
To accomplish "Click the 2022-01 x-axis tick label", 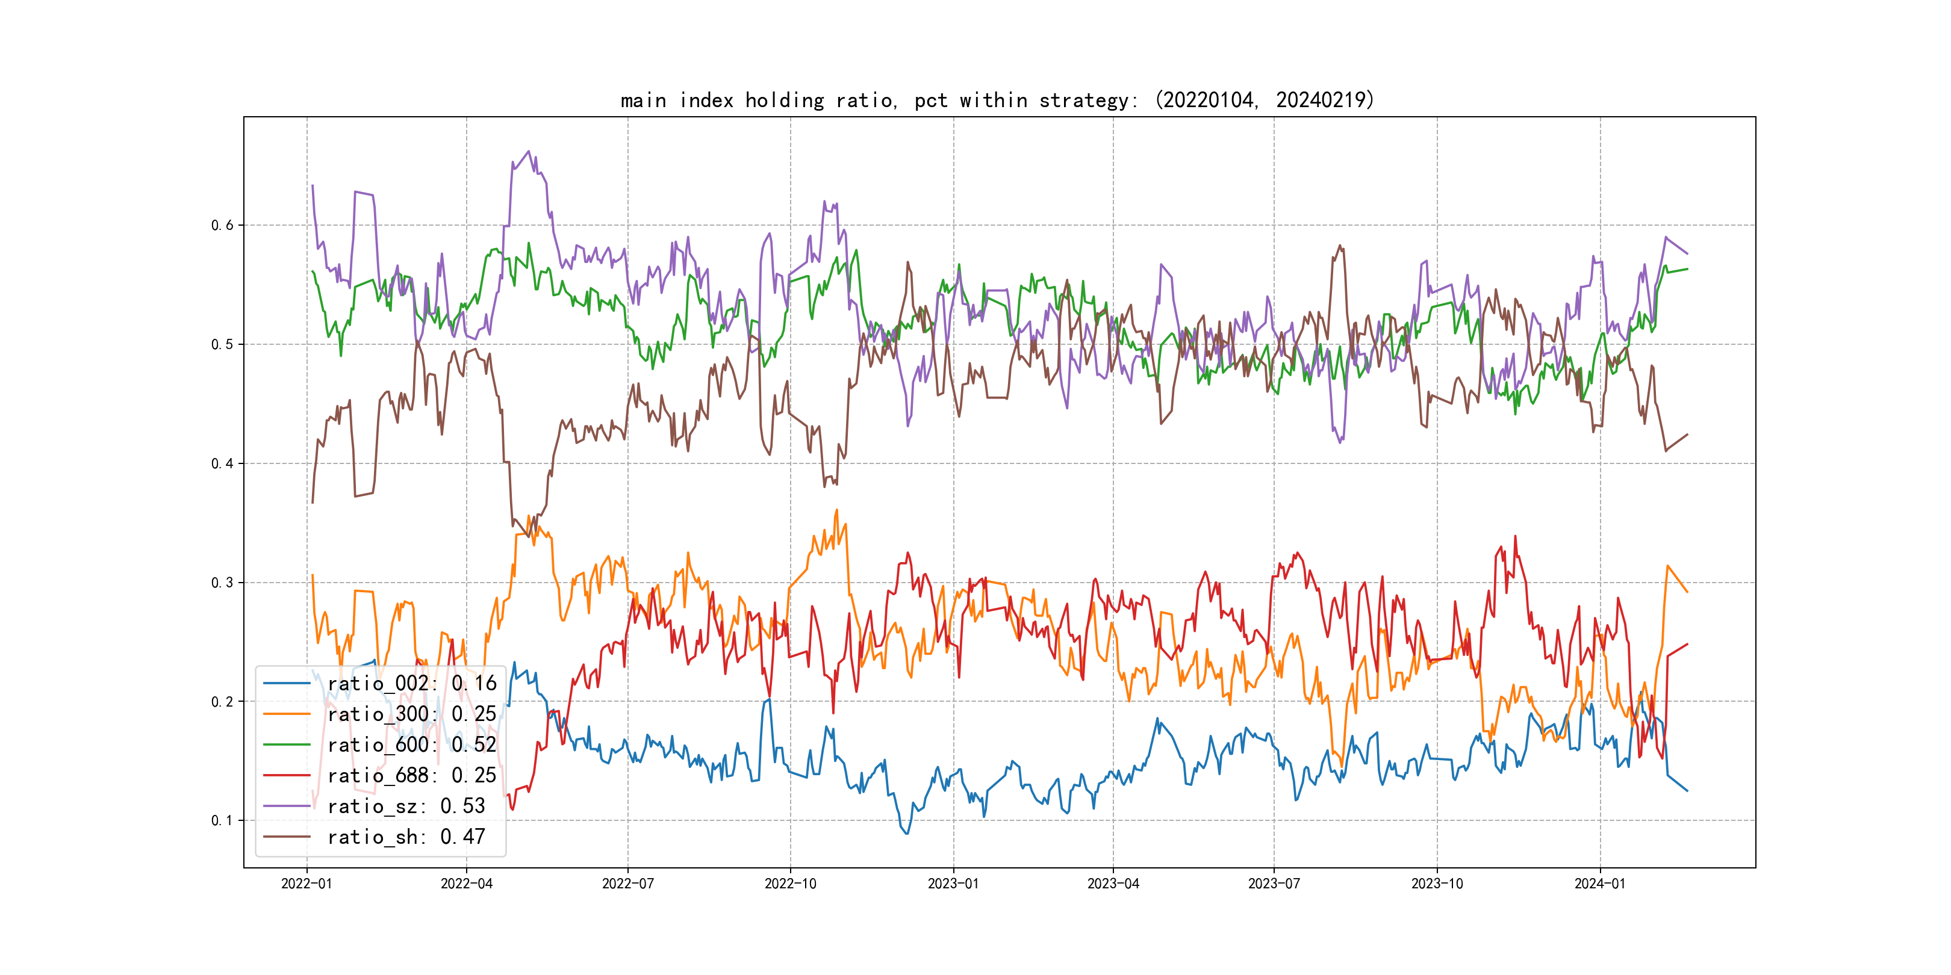I will 306,884.
